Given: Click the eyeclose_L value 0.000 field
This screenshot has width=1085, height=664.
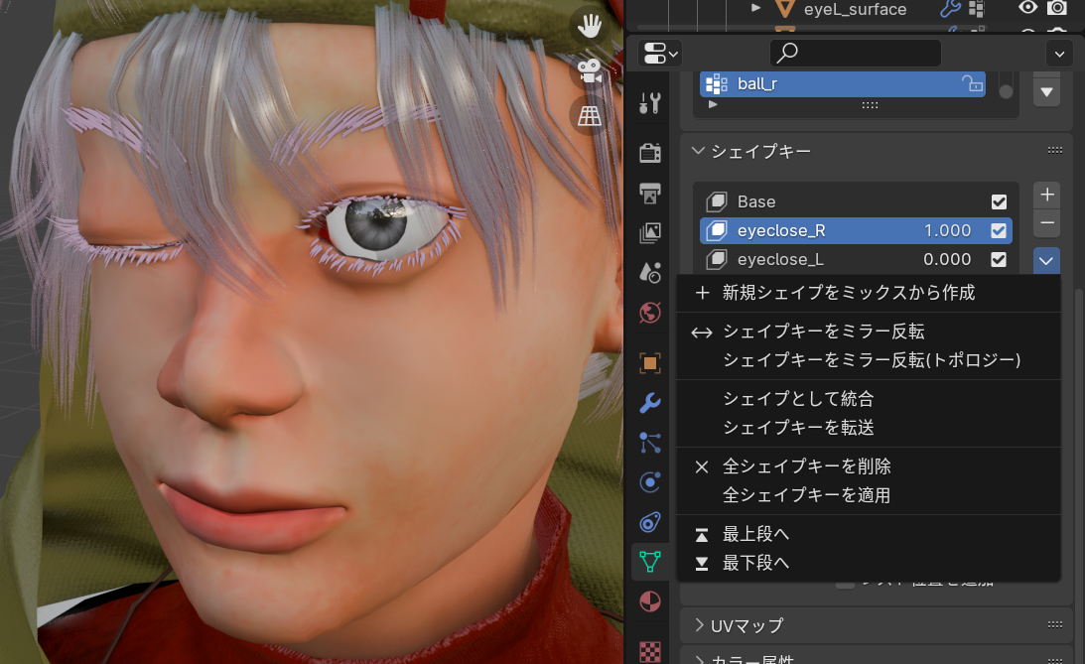Looking at the screenshot, I should [947, 259].
